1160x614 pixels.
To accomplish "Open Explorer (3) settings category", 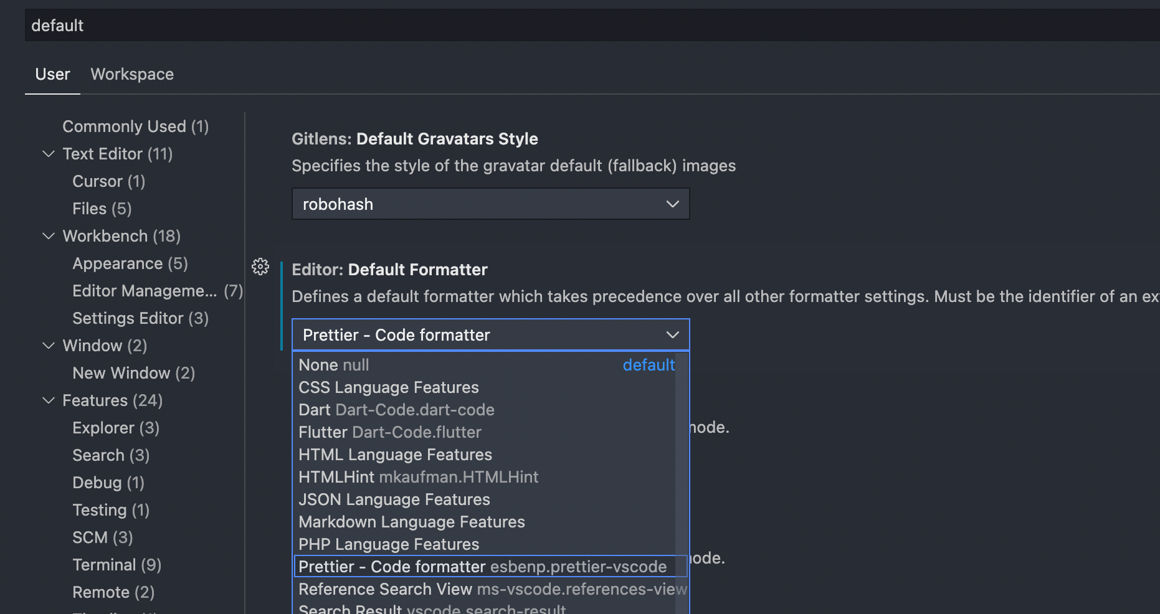I will coord(116,428).
